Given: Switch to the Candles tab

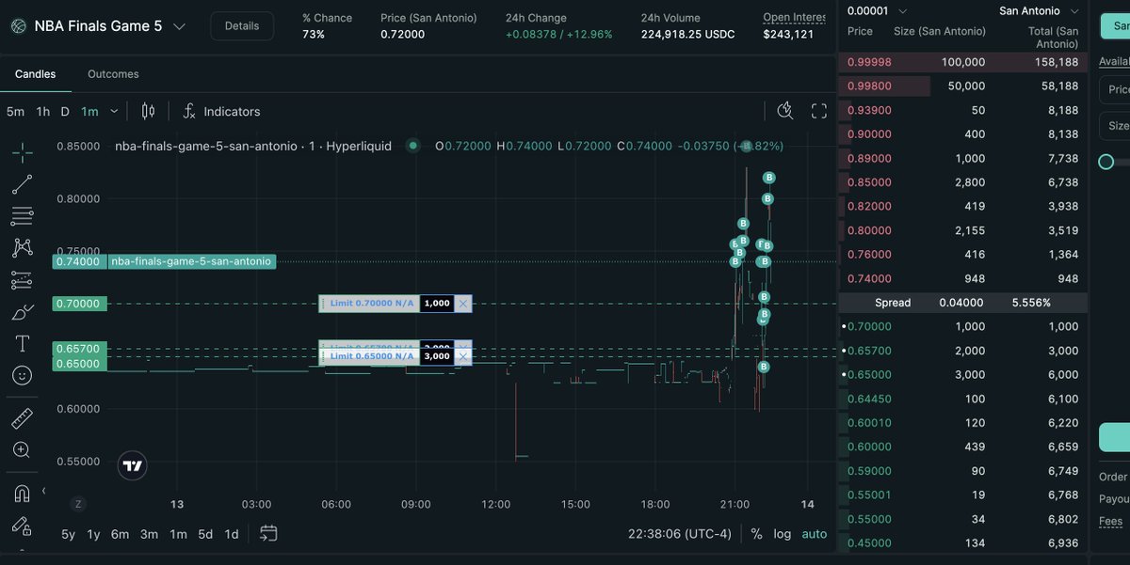Looking at the screenshot, I should (x=35, y=74).
